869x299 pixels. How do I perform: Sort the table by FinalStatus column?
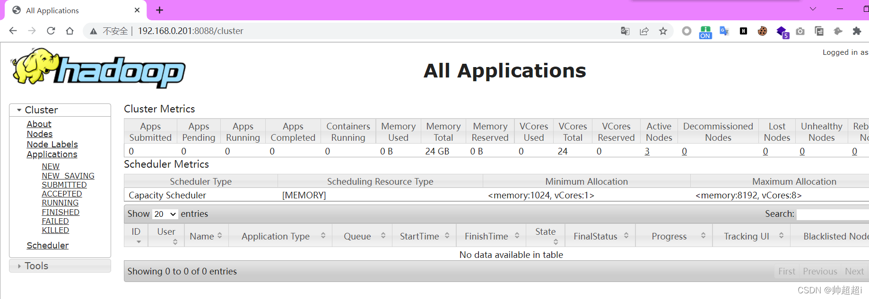point(600,236)
